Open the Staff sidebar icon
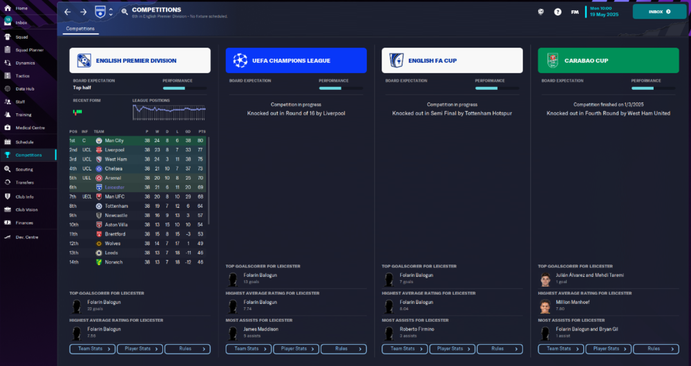Image resolution: width=691 pixels, height=366 pixels. (x=8, y=102)
